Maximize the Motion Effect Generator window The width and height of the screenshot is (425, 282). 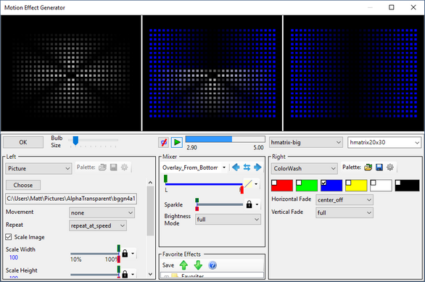pyautogui.click(x=392, y=7)
